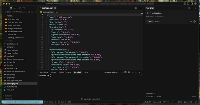Open robots.txt file

(x=12, y=35)
